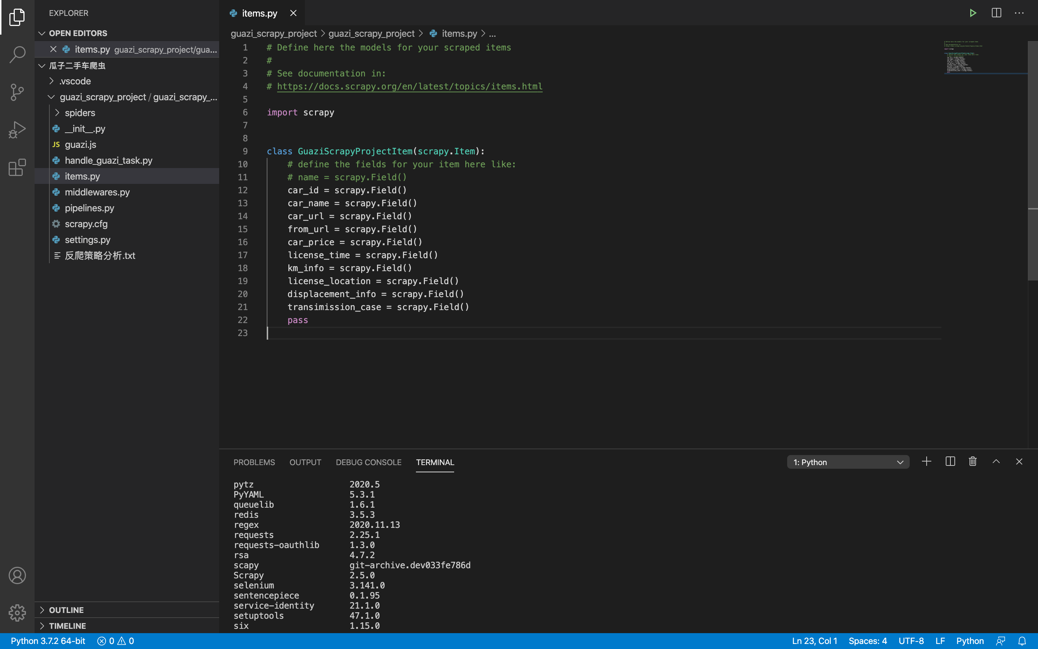Image resolution: width=1038 pixels, height=649 pixels.
Task: Split the terminal panel
Action: pyautogui.click(x=950, y=462)
